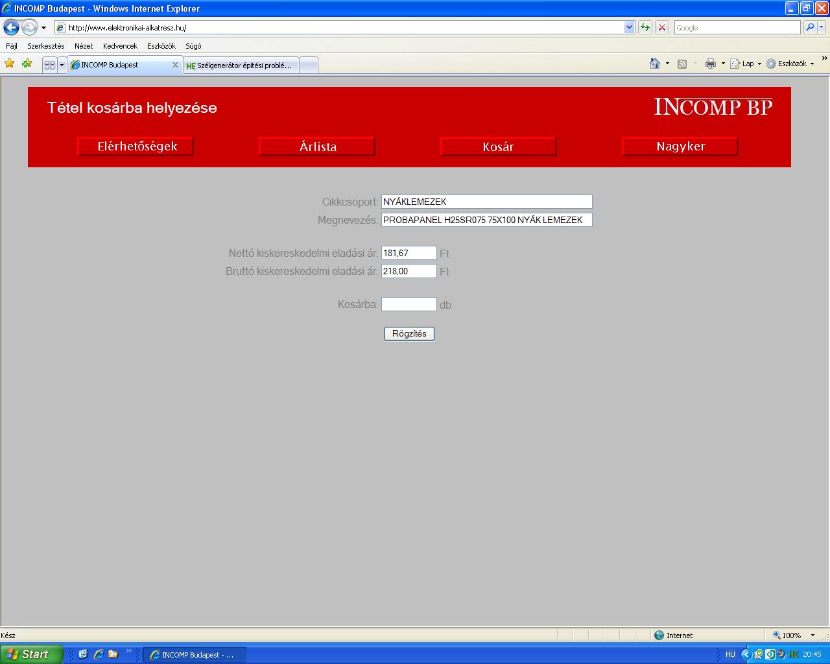Open the Windows Start menu
830x664 pixels.
(32, 654)
